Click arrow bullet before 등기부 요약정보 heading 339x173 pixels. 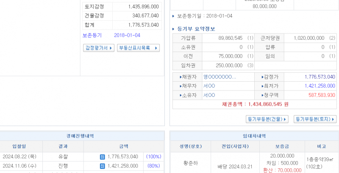coord(174,29)
